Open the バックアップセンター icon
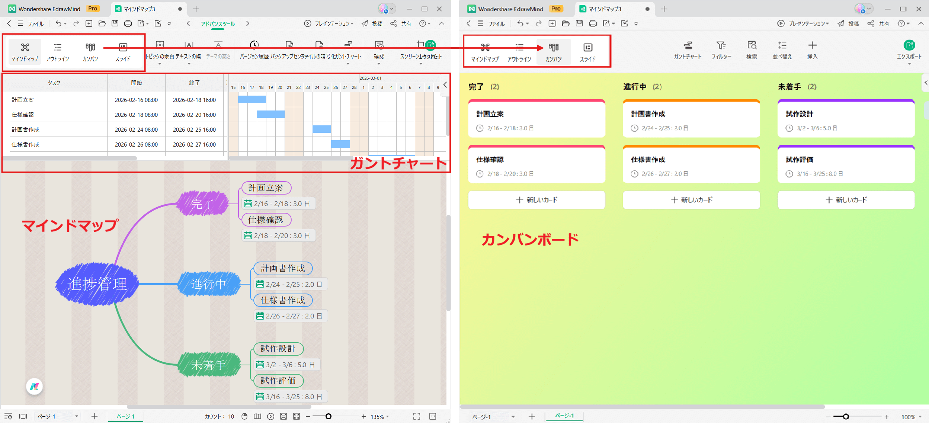This screenshot has width=929, height=423. coord(289,48)
